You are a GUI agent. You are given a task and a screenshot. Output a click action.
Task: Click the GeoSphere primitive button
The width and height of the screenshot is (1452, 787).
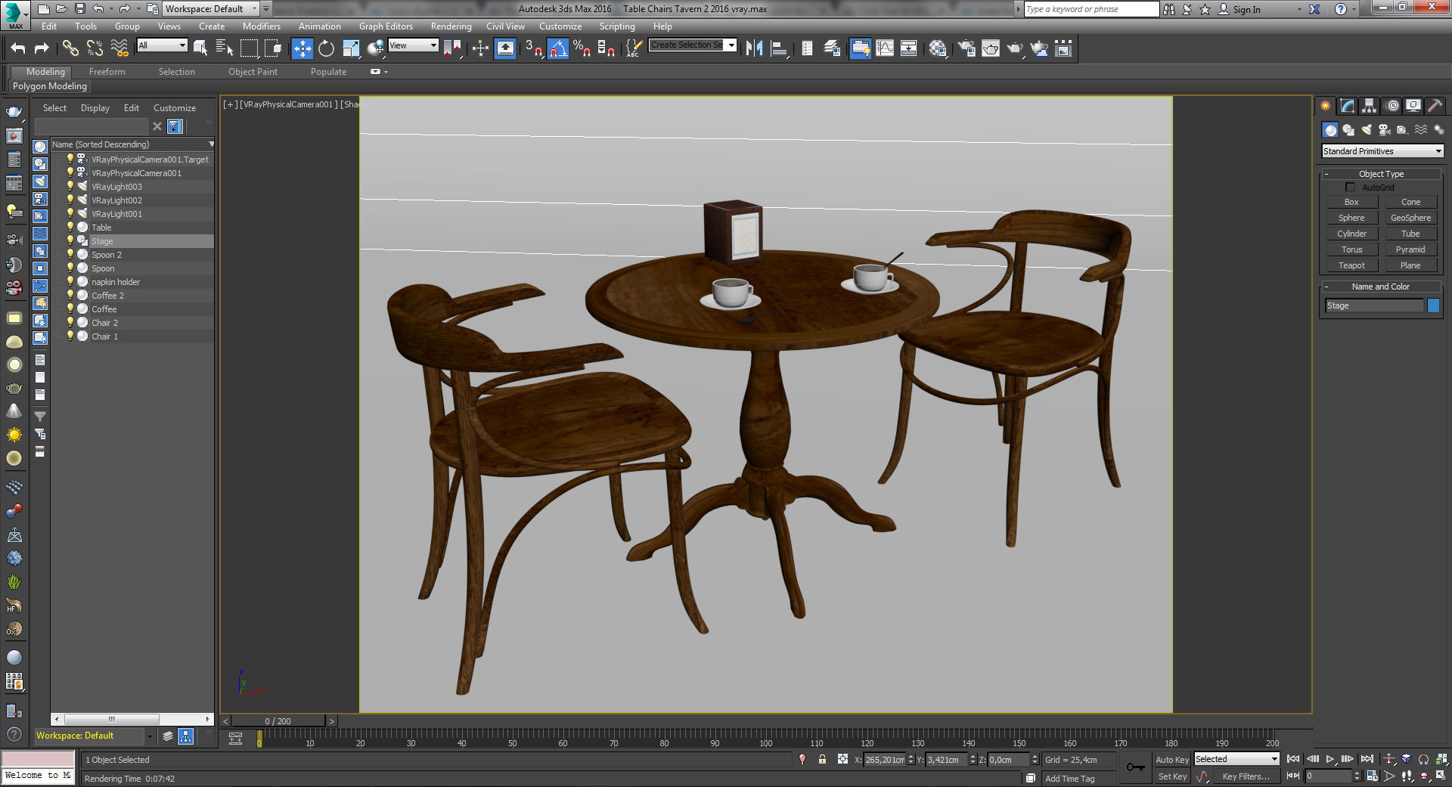pyautogui.click(x=1410, y=218)
